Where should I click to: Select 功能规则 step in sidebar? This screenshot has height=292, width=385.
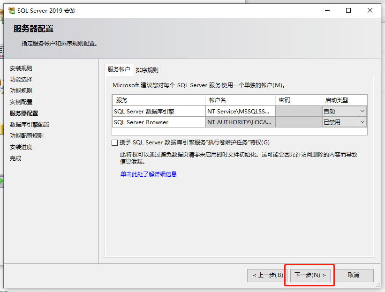click(21, 91)
